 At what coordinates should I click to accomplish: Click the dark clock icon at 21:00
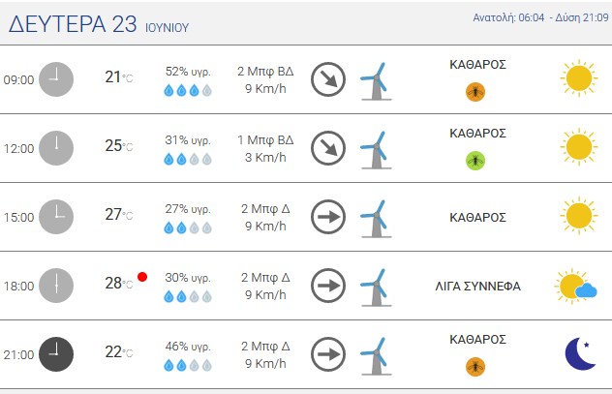[x=56, y=354]
